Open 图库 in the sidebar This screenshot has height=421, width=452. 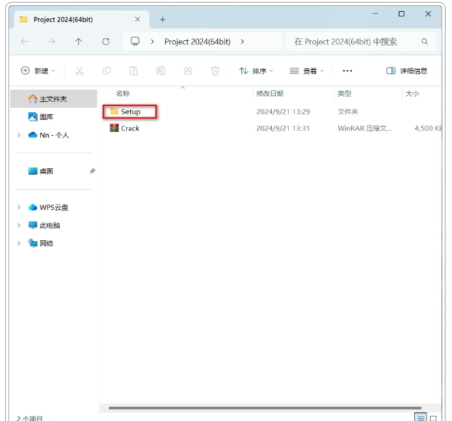point(41,117)
